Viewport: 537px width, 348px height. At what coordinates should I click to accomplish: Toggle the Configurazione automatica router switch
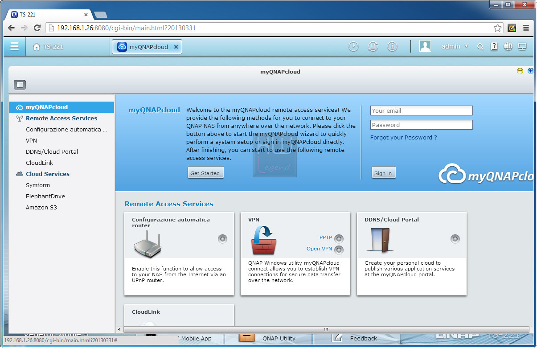point(223,239)
